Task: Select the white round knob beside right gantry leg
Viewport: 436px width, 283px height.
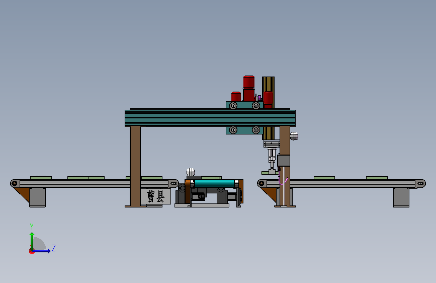Action: pyautogui.click(x=294, y=136)
